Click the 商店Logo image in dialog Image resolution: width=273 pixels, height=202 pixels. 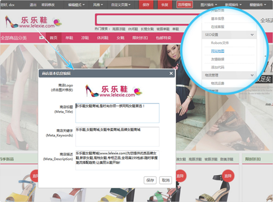click(x=113, y=91)
